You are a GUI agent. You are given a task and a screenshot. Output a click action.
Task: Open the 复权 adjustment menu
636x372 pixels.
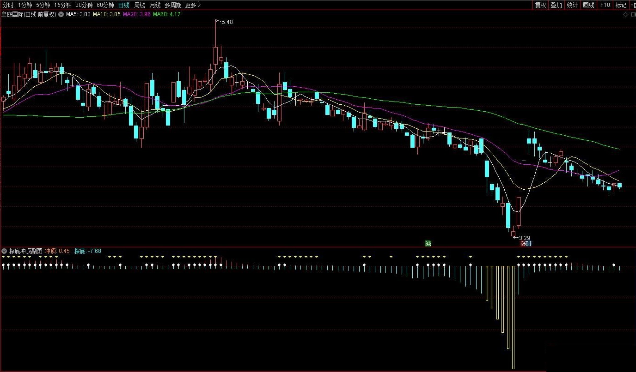click(x=540, y=5)
